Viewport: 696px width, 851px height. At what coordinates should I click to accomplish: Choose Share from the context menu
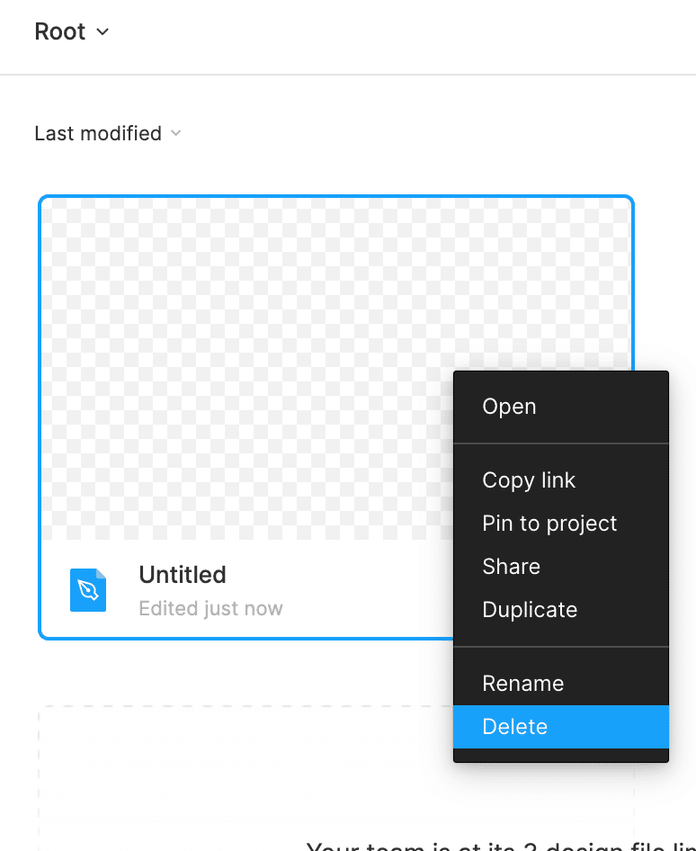[x=511, y=567]
